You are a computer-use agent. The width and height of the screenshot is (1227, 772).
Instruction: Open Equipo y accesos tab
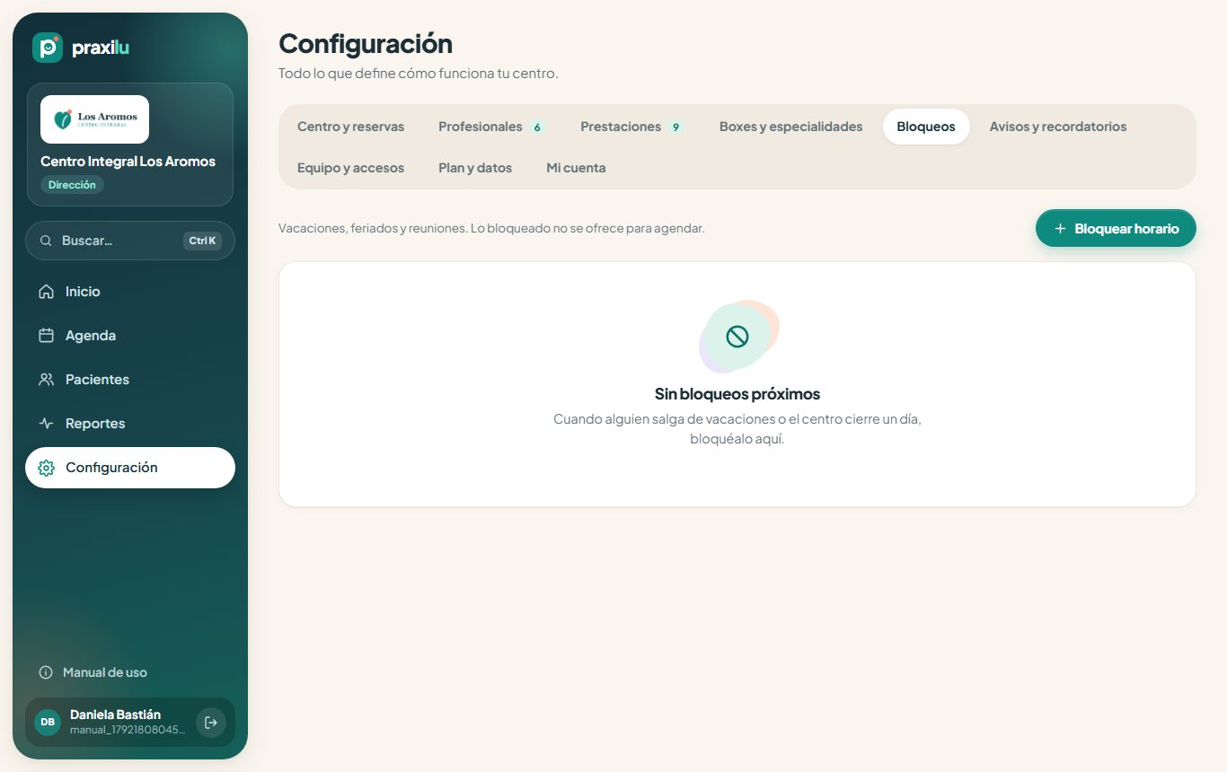click(350, 168)
